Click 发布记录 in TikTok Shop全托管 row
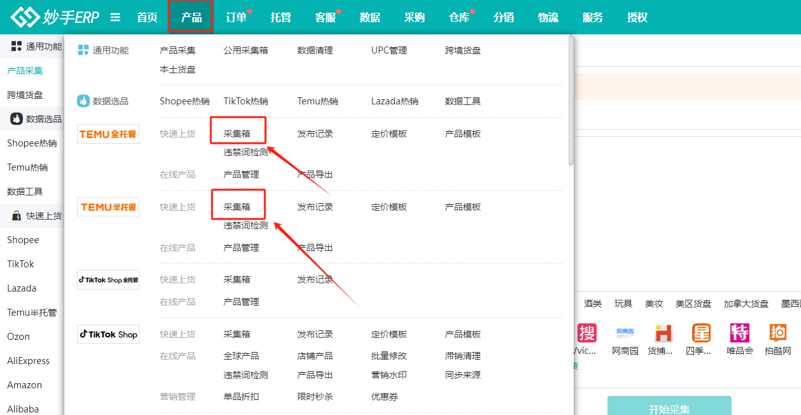This screenshot has height=415, width=801. click(315, 279)
